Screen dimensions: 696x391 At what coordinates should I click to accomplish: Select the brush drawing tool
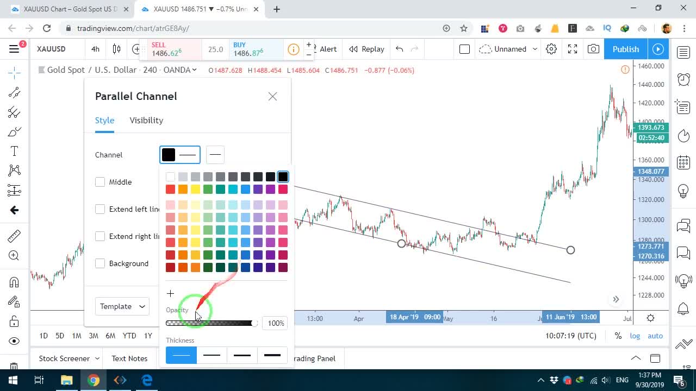14,132
